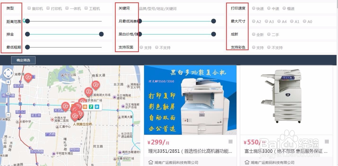Click the 距离范围 slider handle

(27, 21)
